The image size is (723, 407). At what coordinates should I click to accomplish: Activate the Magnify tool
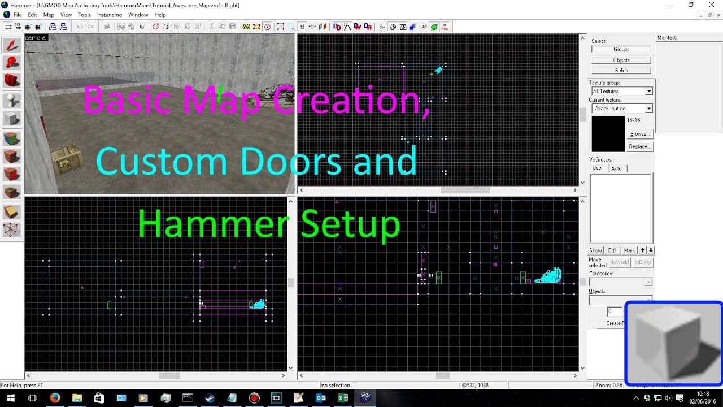click(x=12, y=64)
